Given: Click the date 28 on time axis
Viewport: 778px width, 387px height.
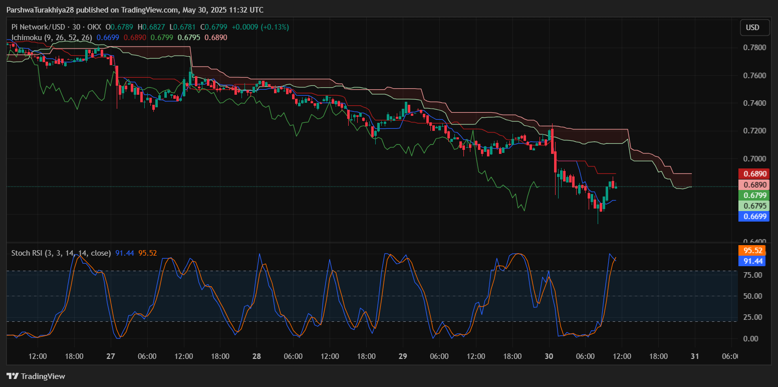Looking at the screenshot, I should (x=256, y=356).
